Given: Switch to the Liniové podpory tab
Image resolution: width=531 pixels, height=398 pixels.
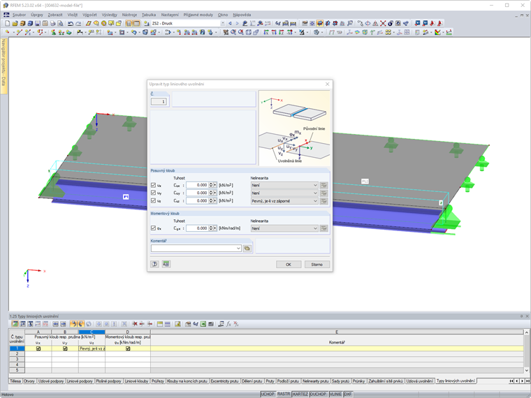Looking at the screenshot, I should click(x=80, y=381).
